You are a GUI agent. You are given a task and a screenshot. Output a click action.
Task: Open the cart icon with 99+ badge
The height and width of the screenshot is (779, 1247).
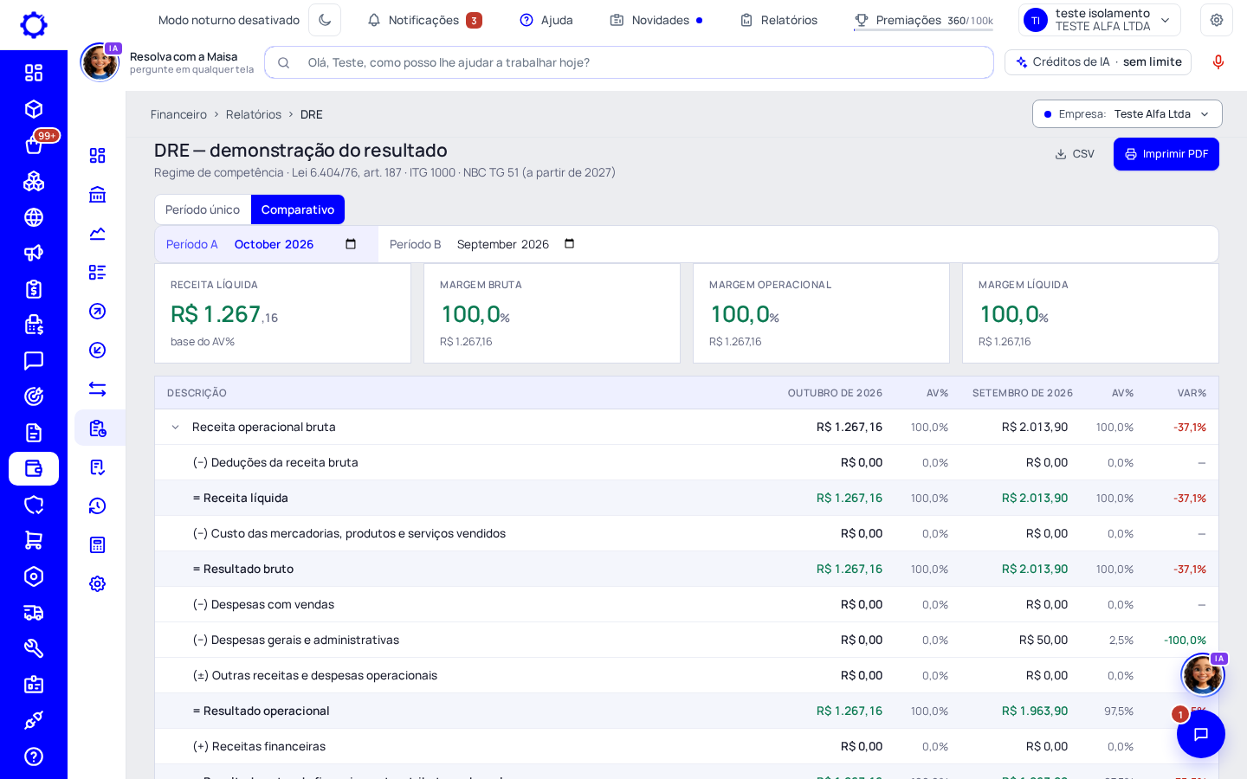pos(34,145)
